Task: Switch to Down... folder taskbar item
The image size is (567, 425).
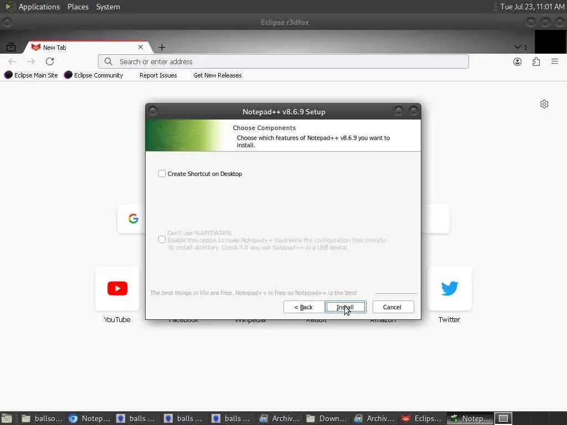Action: (327, 418)
